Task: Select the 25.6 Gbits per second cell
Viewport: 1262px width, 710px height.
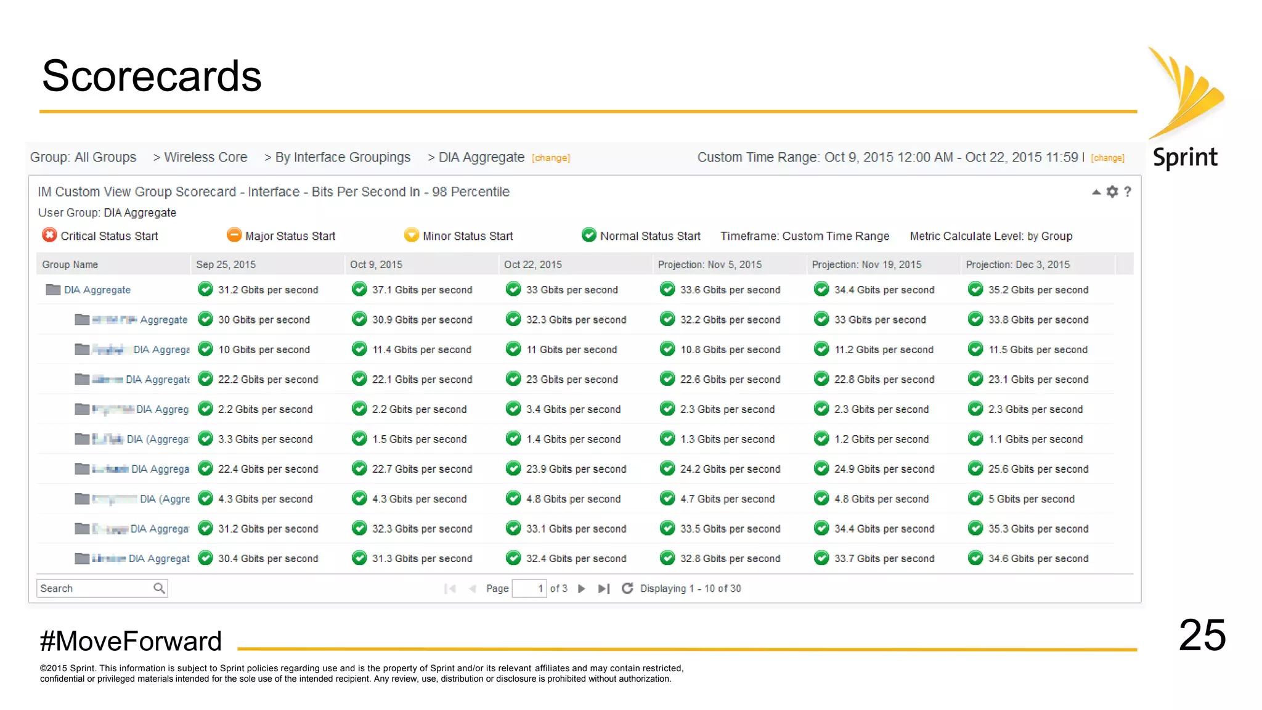Action: tap(1038, 469)
